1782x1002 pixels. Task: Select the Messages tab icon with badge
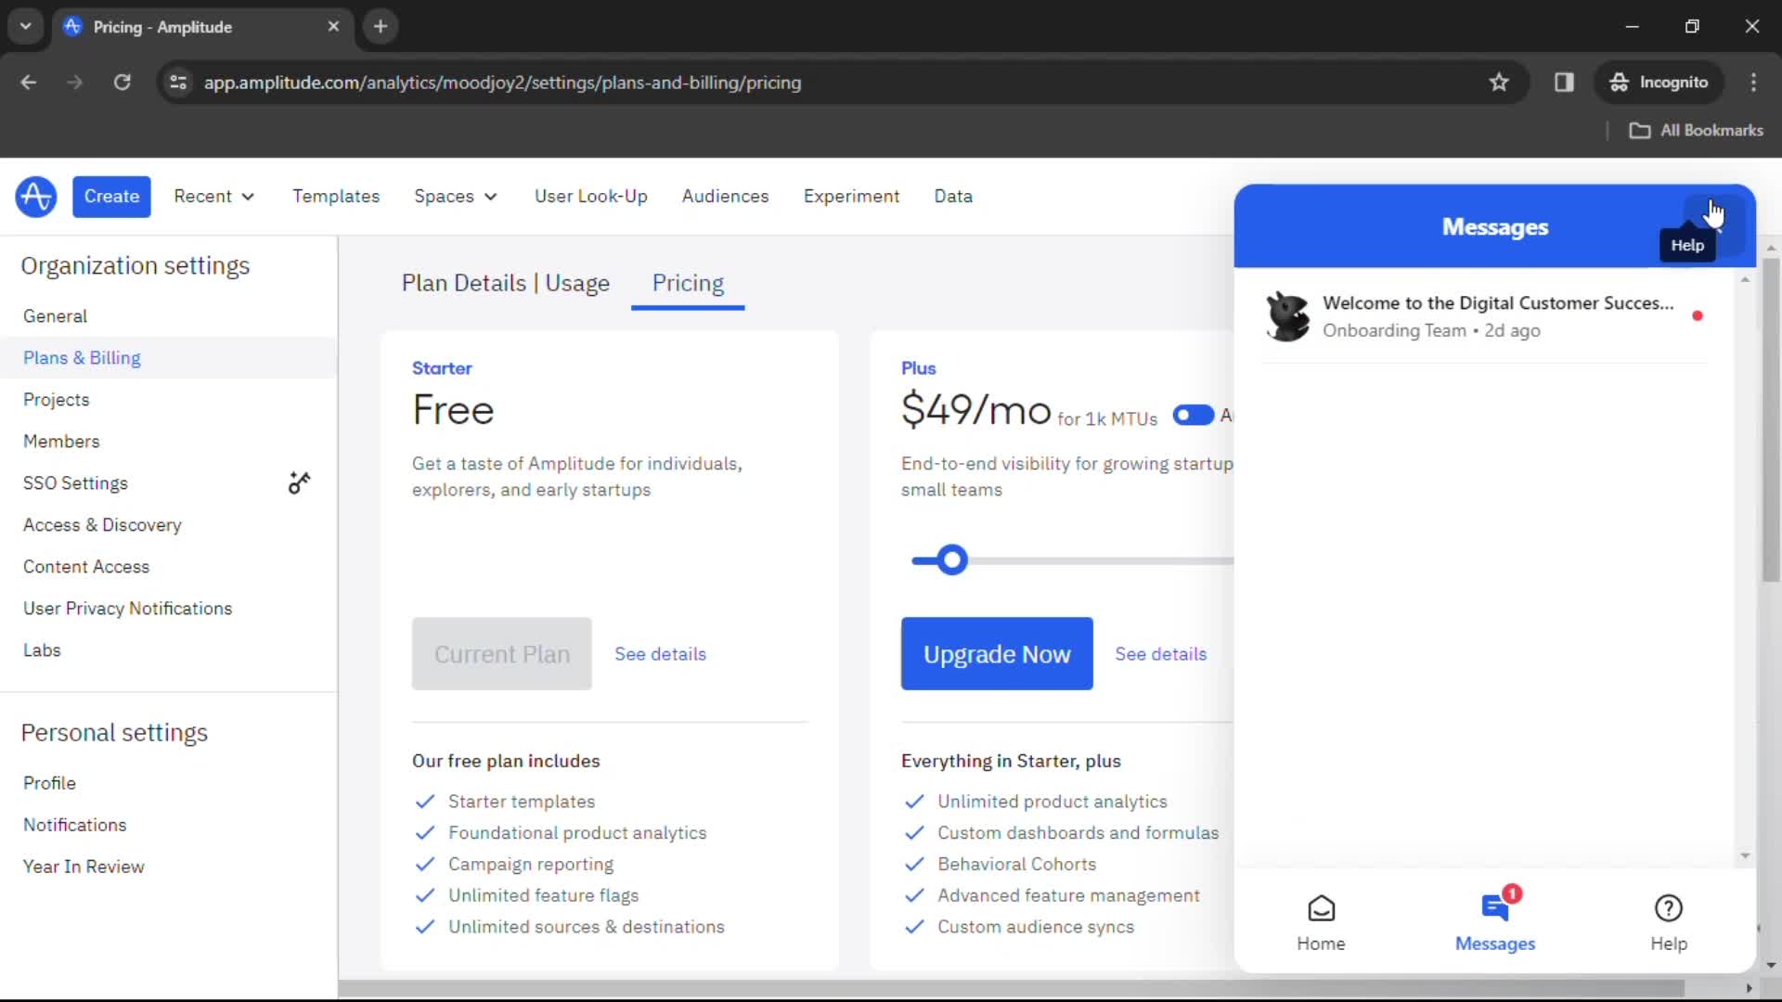(x=1496, y=906)
